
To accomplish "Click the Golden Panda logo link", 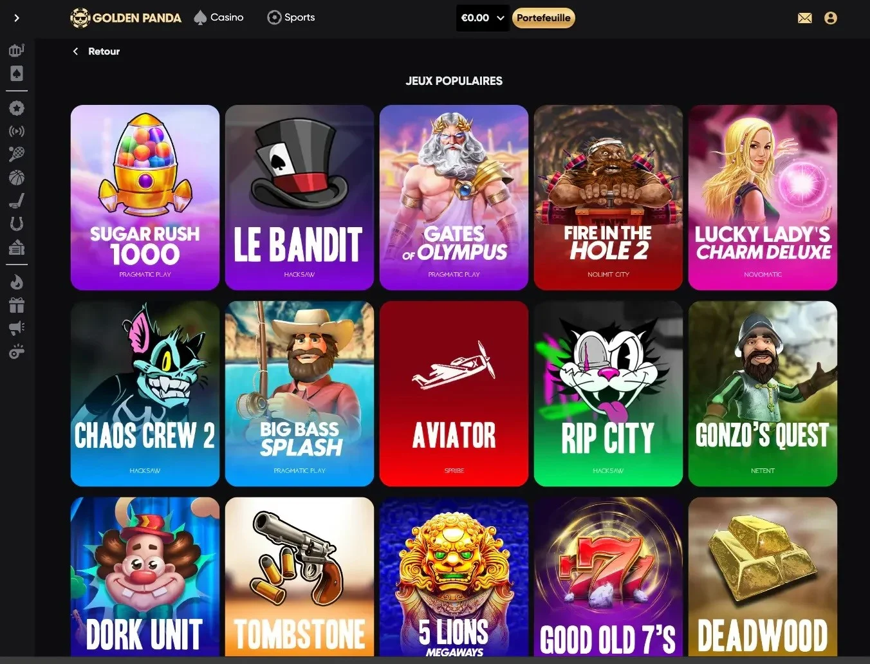I will click(x=126, y=18).
